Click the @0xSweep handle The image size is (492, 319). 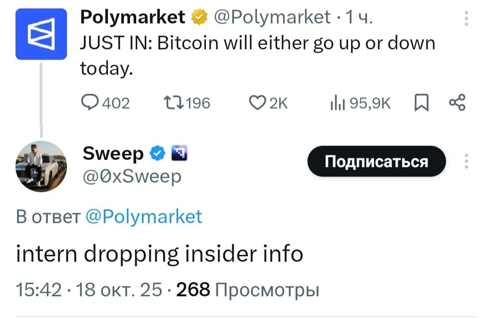pyautogui.click(x=132, y=176)
